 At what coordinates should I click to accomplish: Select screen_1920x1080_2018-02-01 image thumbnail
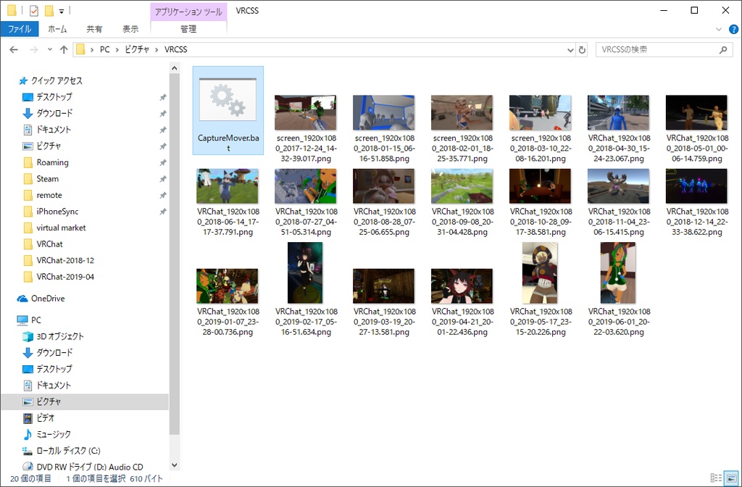(462, 112)
